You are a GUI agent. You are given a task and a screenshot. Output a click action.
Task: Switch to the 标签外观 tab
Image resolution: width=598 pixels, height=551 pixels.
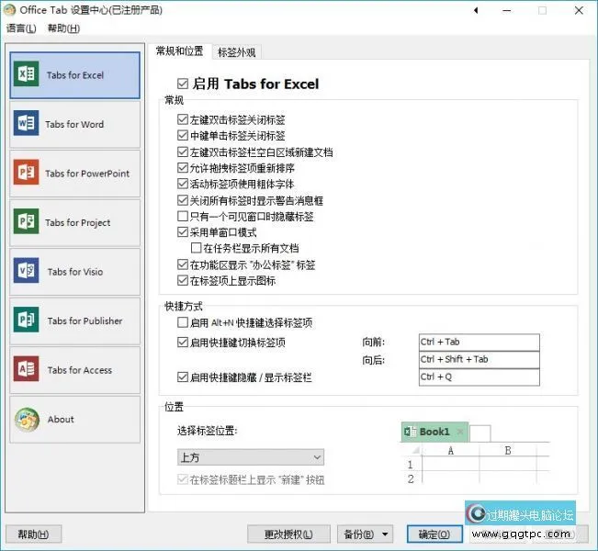coord(237,51)
